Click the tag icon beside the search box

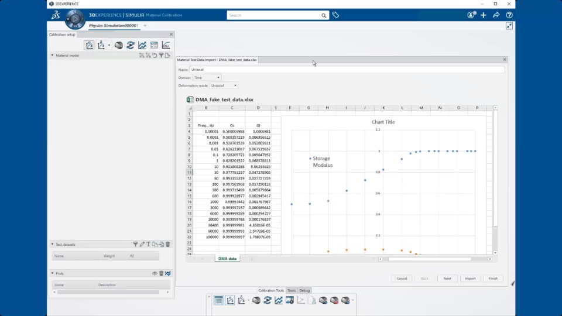click(335, 15)
